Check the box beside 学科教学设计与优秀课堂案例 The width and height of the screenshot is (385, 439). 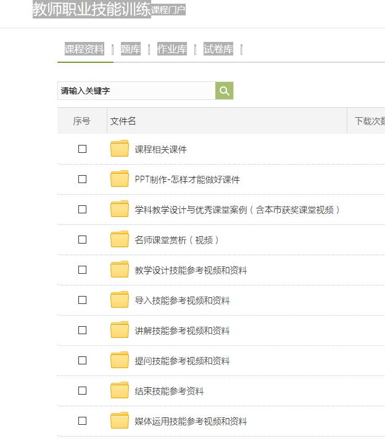pyautogui.click(x=82, y=210)
